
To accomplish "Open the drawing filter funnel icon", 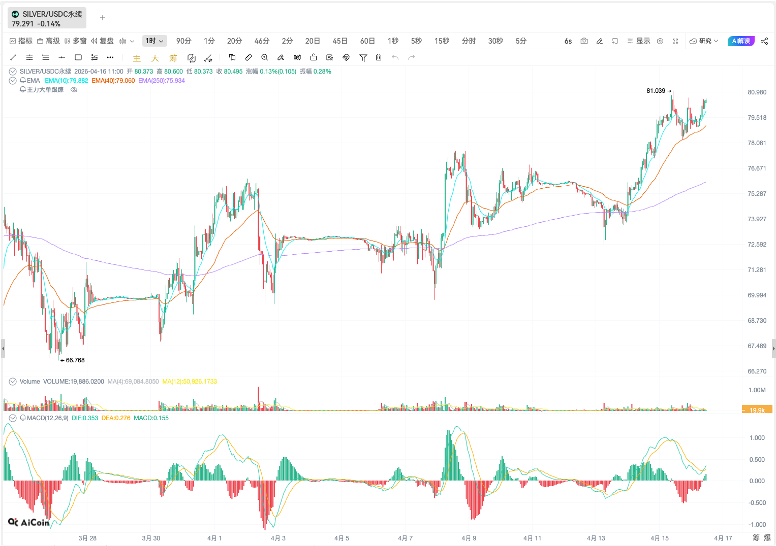I will 363,57.
